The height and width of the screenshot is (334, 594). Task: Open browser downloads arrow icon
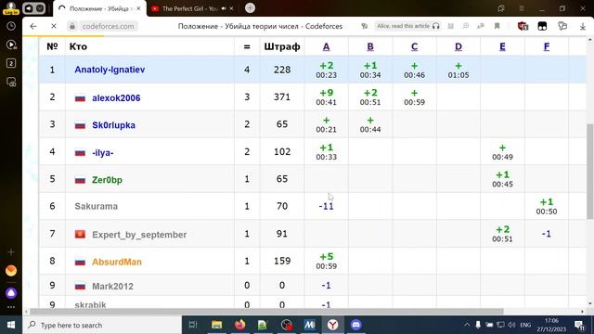(583, 26)
